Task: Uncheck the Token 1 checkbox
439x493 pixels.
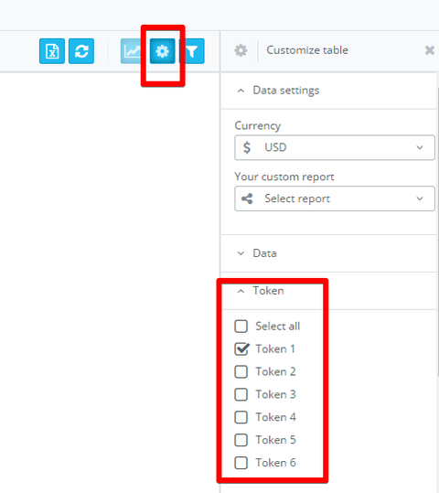Action: [x=241, y=349]
